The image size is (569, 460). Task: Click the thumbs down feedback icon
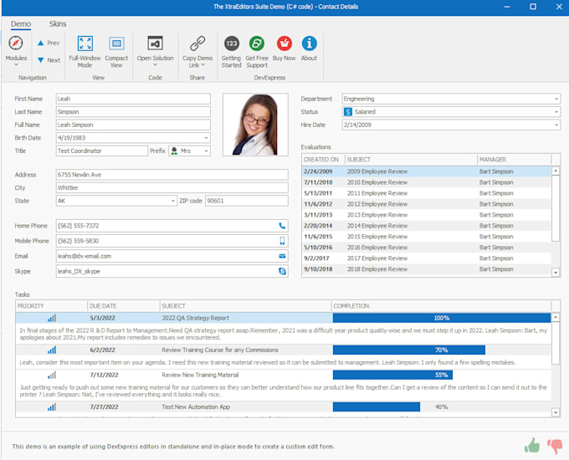click(x=554, y=446)
